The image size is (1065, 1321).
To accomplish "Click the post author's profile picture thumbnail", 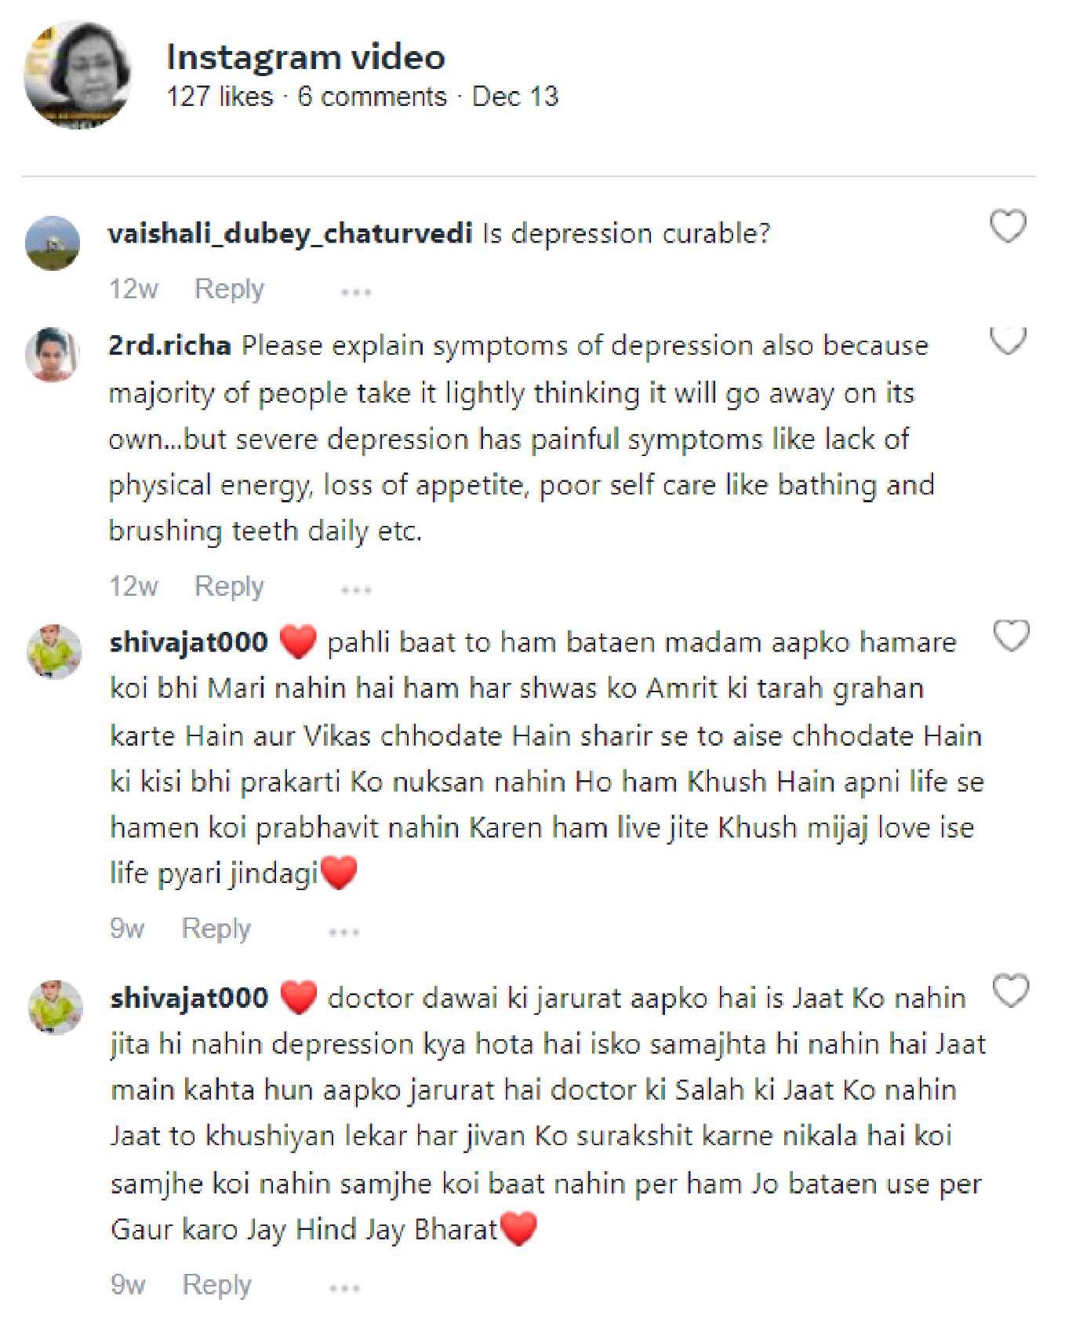I will click(x=77, y=75).
